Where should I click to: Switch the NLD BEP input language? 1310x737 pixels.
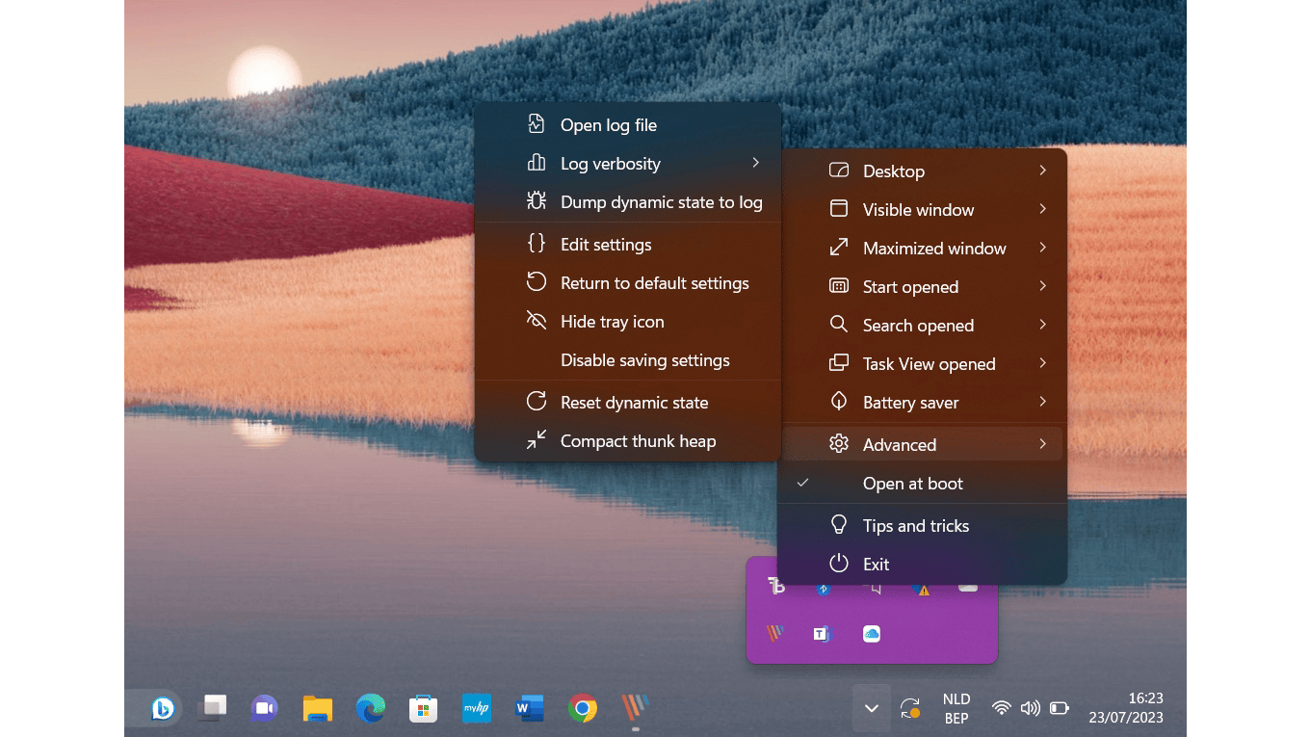pyautogui.click(x=956, y=709)
